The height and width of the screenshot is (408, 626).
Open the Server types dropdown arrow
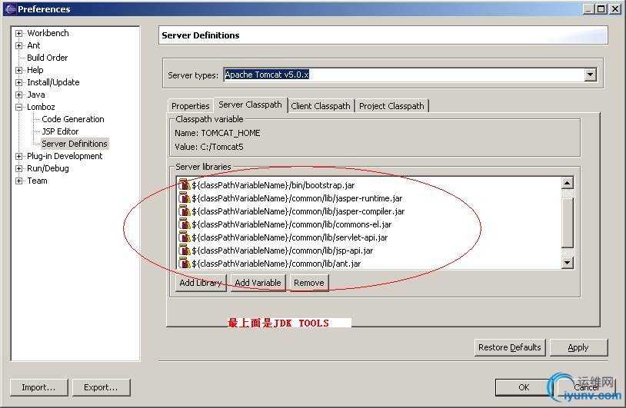pos(590,75)
